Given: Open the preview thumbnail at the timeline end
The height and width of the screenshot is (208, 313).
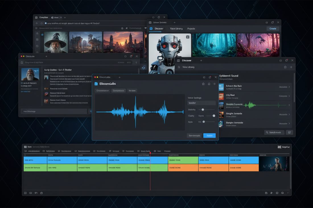Looking at the screenshot, I should [x=274, y=164].
